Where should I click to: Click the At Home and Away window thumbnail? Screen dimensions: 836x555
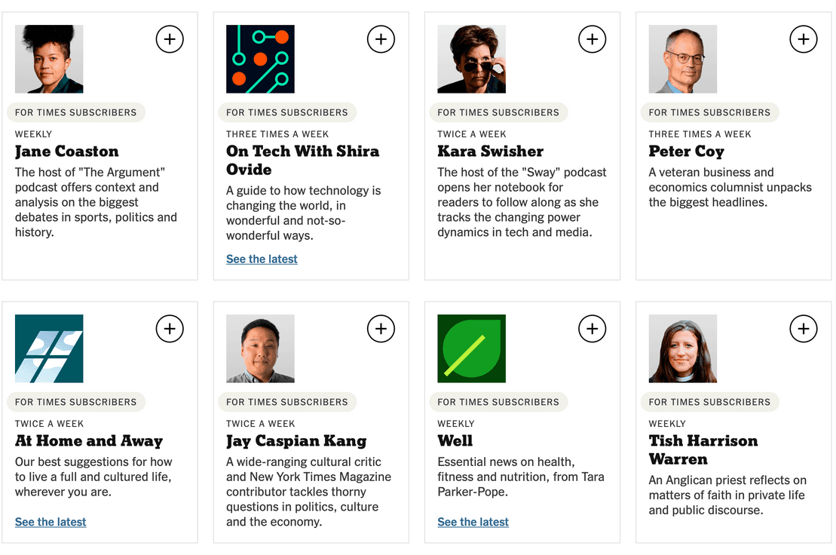pos(49,348)
